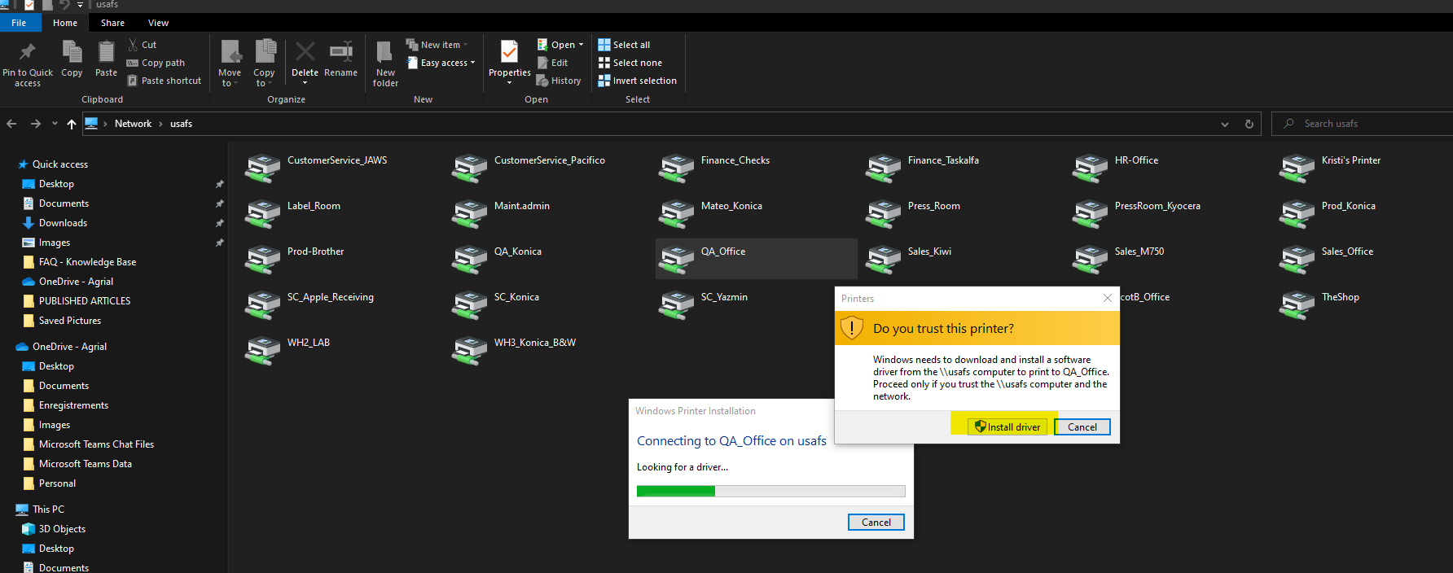
Task: Select Enregistrements under OneDrive
Action: 73,405
